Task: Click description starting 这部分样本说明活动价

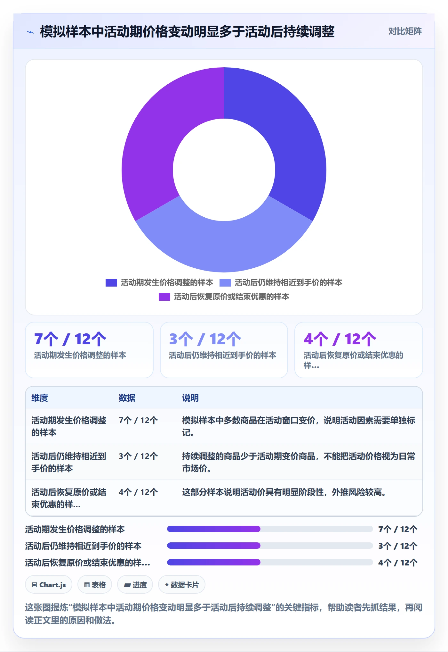Action: pos(284,492)
